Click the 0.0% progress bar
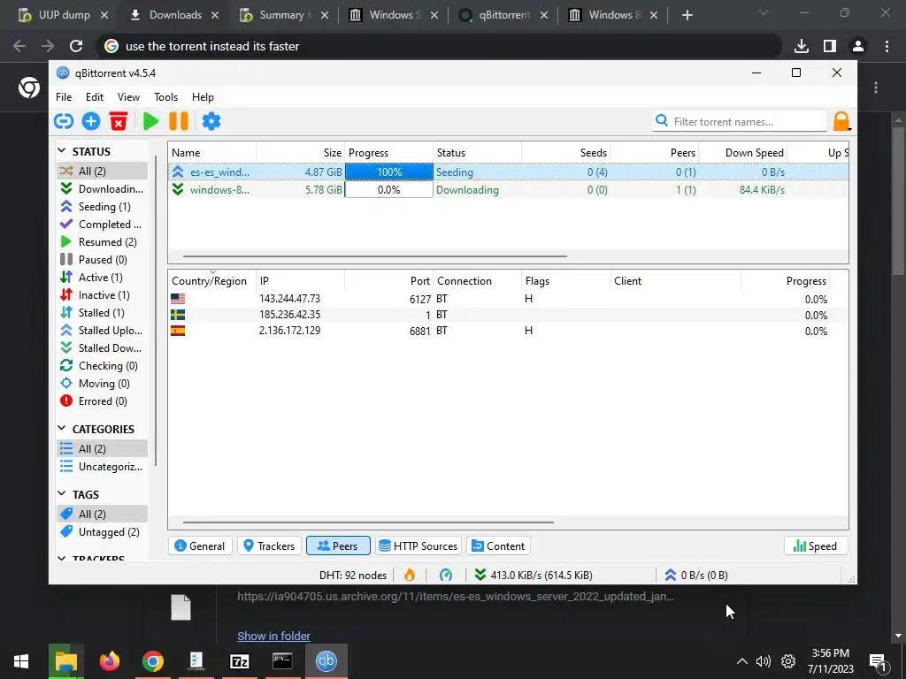This screenshot has height=679, width=906. (389, 189)
